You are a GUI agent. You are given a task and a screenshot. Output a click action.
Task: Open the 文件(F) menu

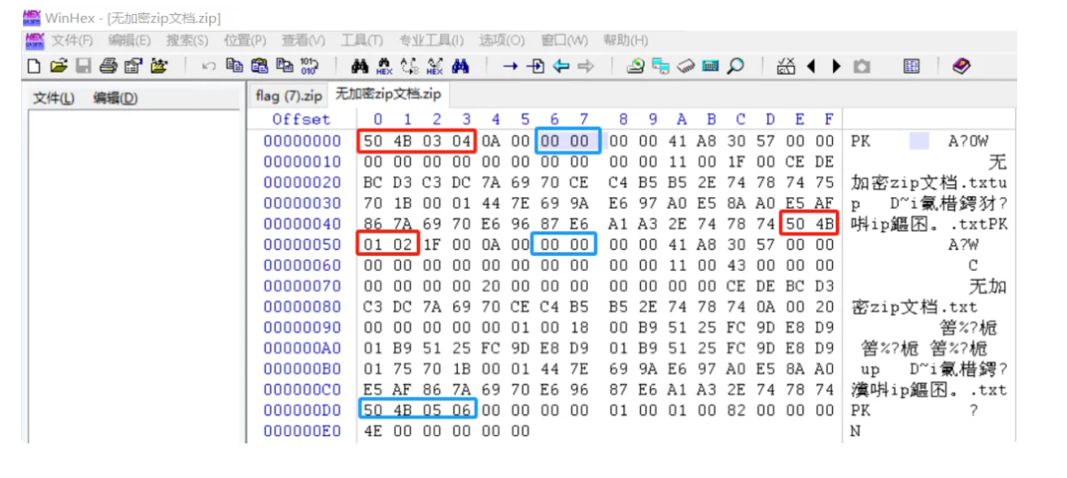(x=72, y=40)
